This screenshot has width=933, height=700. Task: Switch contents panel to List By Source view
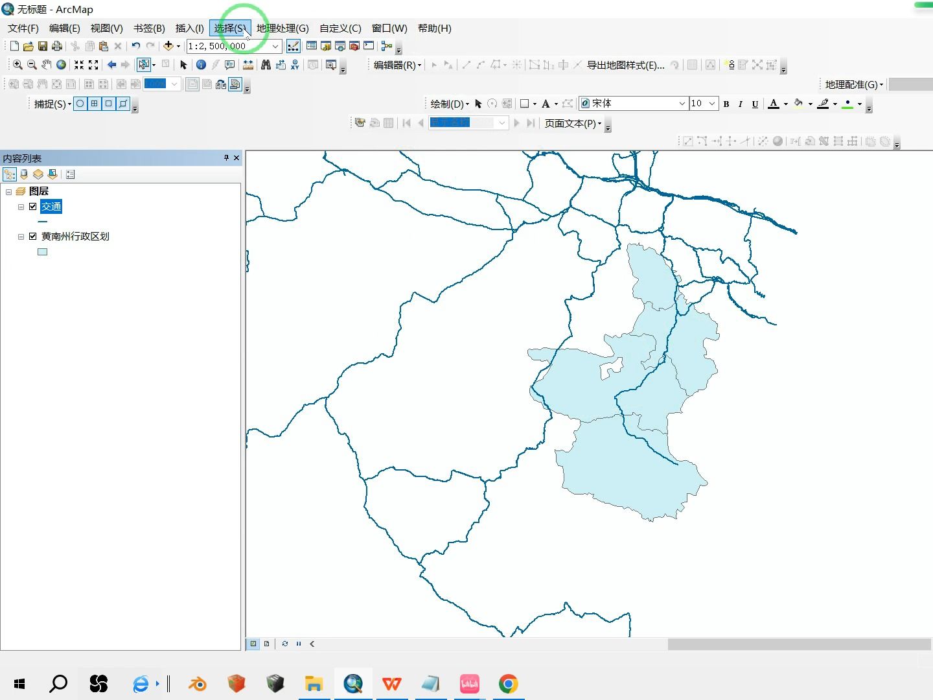pyautogui.click(x=24, y=174)
